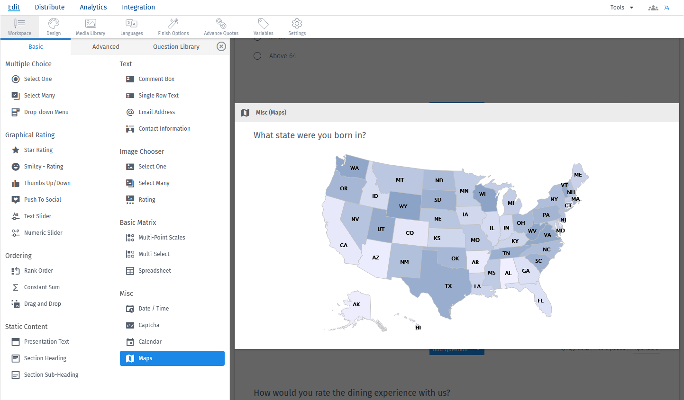Select the Above 64 answer option
The image size is (684, 400).
pos(257,55)
